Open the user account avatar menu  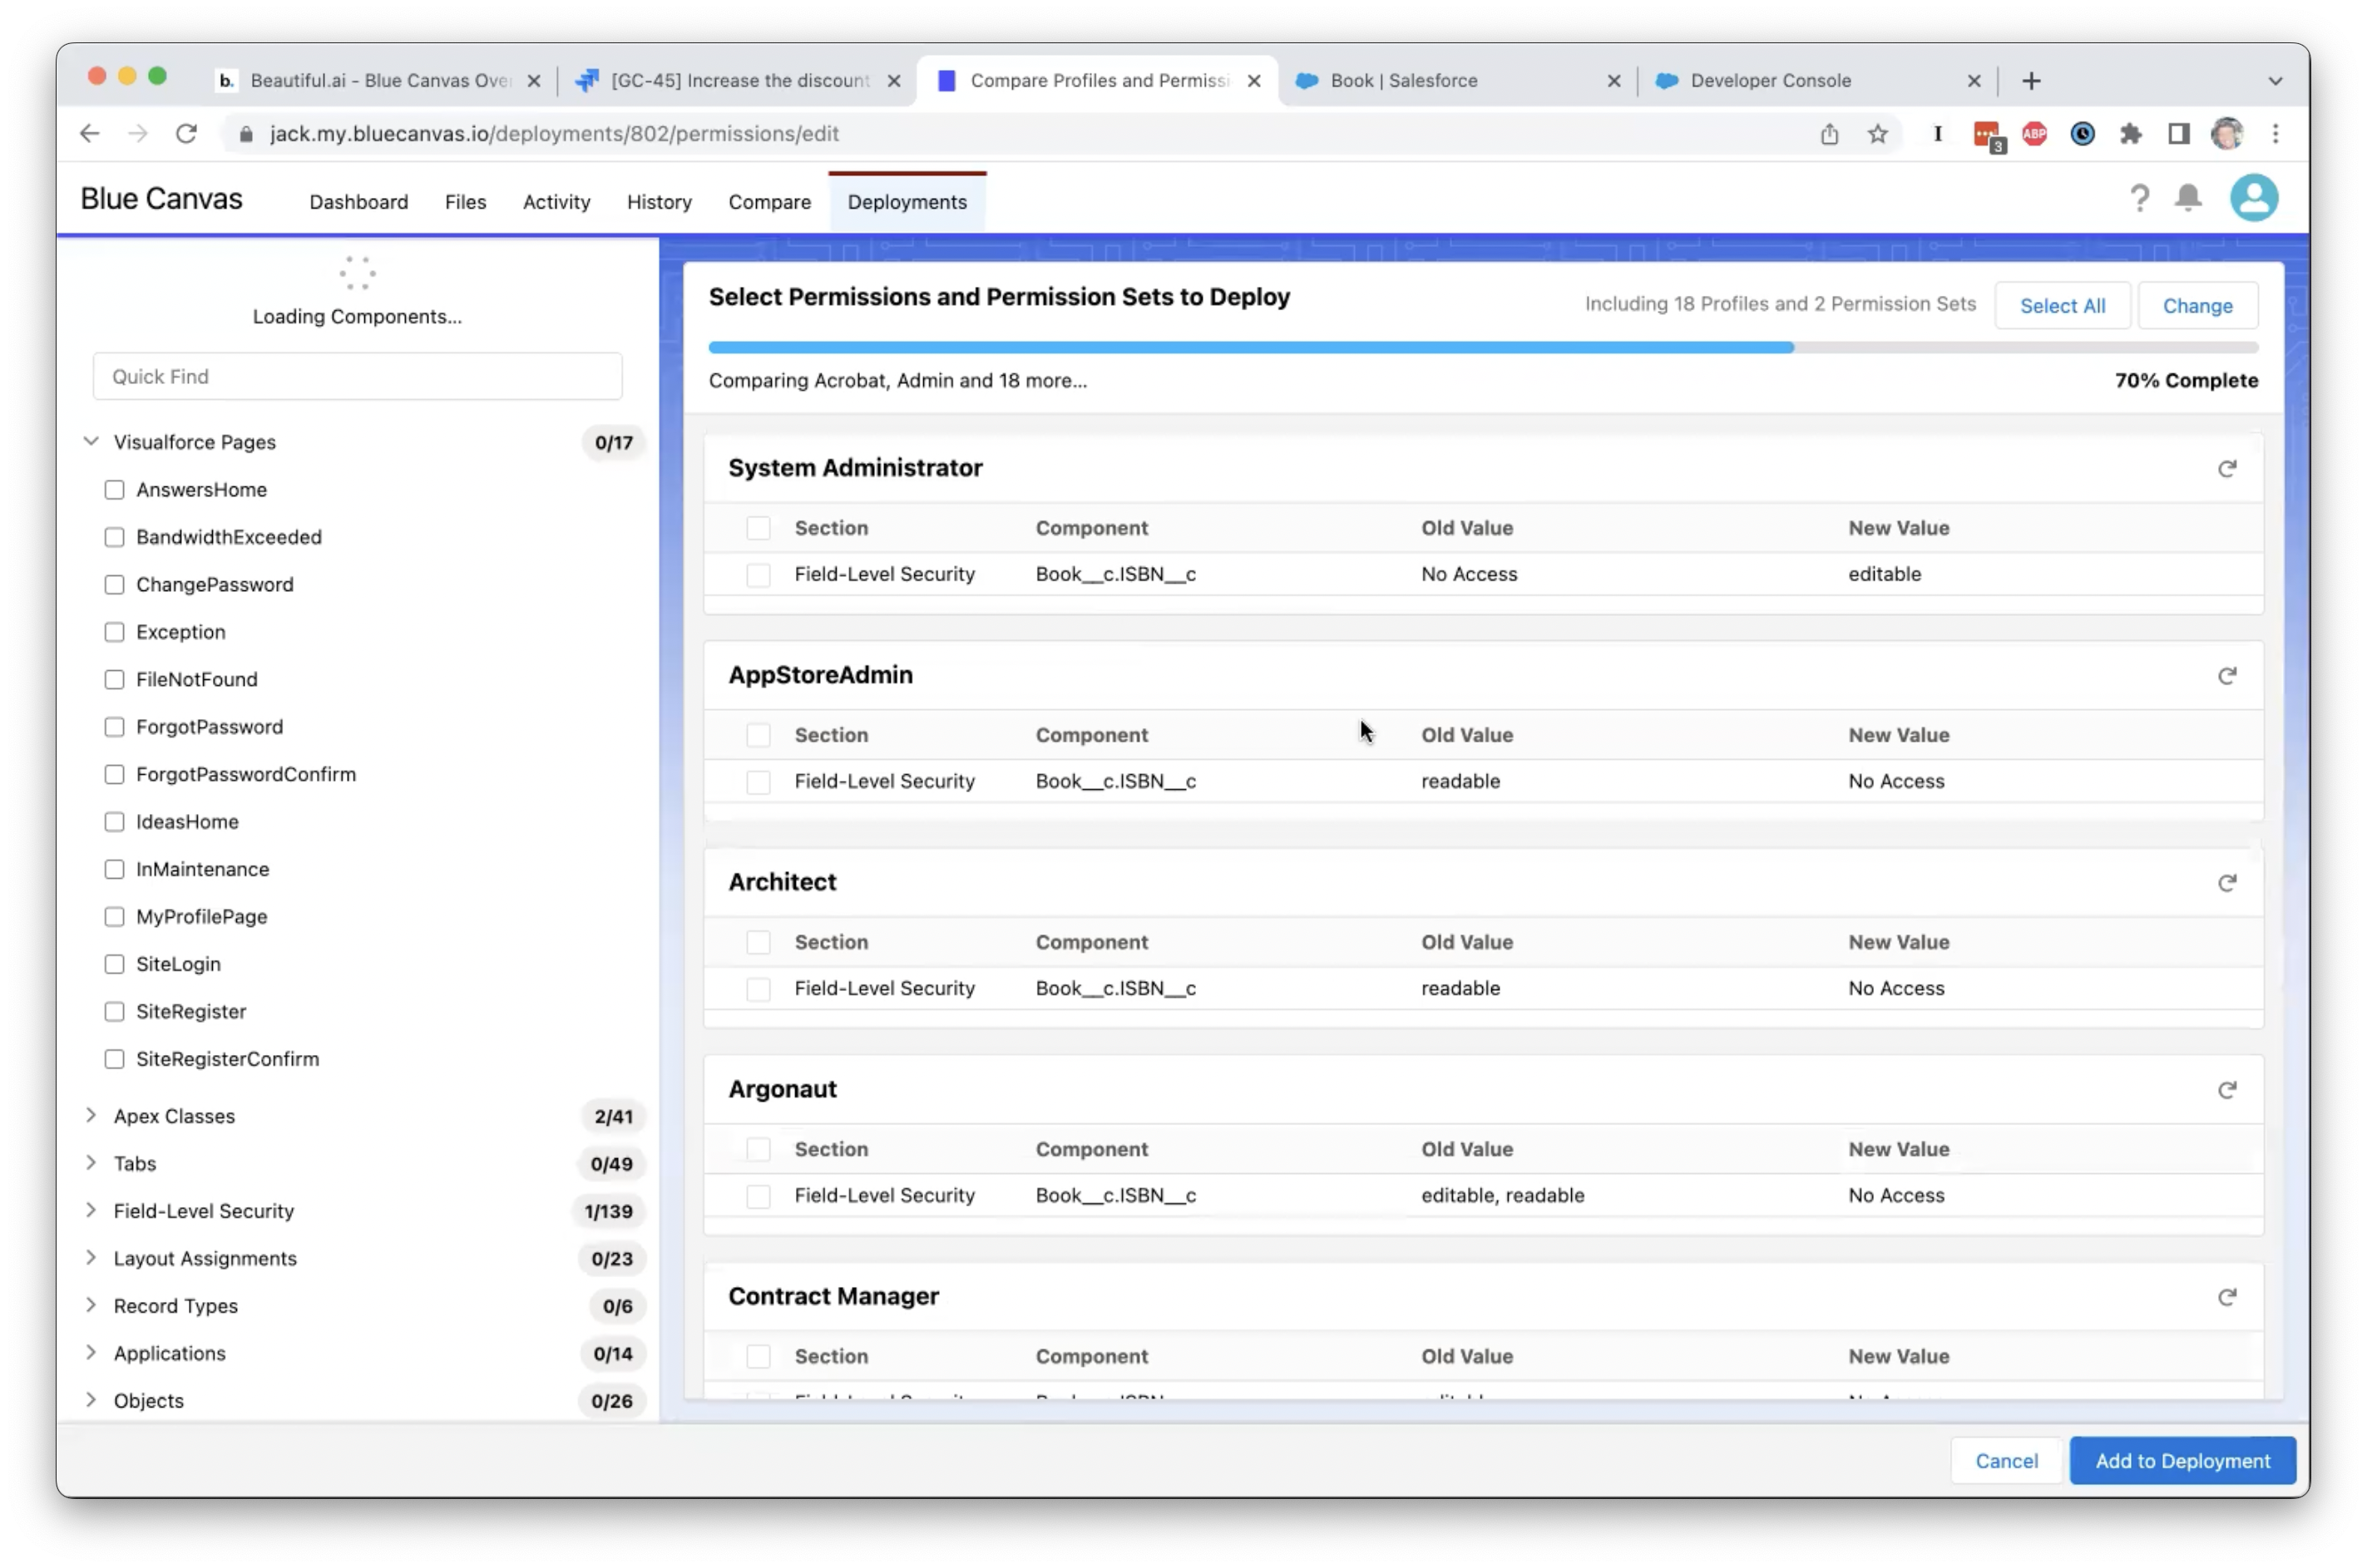[x=2253, y=198]
